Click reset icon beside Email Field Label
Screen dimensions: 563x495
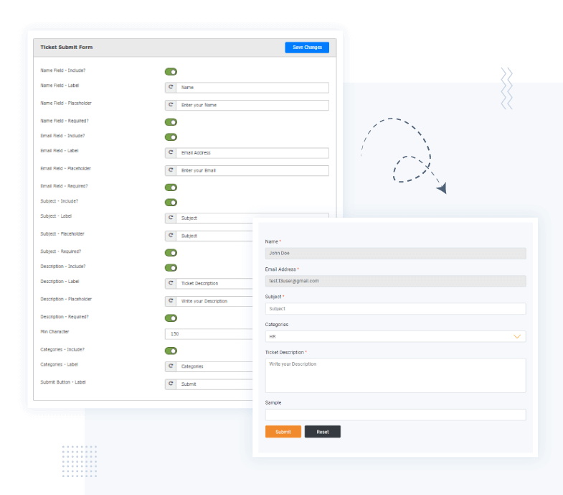point(171,153)
